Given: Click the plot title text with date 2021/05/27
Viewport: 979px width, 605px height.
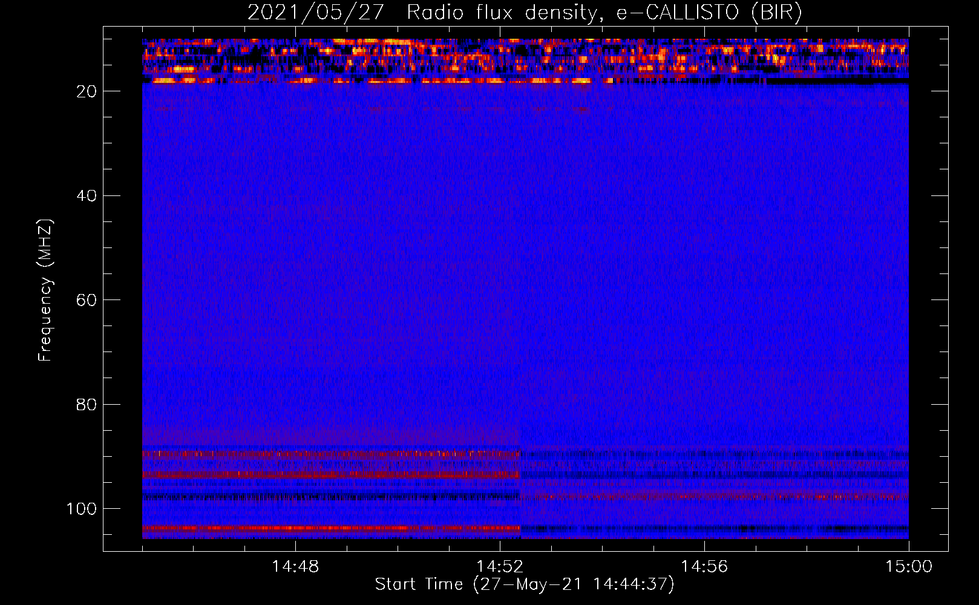Looking at the screenshot, I should tap(524, 13).
